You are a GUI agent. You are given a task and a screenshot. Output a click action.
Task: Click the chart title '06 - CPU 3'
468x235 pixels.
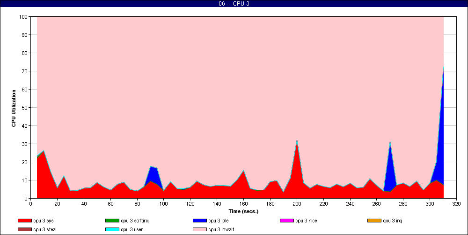point(234,4)
